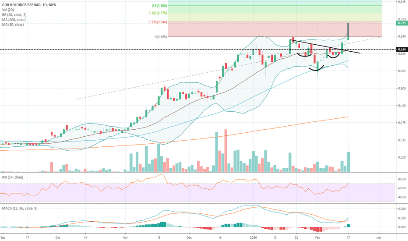This screenshot has height=241, width=408.
Task: Click the current price tag 0.735
Action: pyautogui.click(x=402, y=23)
